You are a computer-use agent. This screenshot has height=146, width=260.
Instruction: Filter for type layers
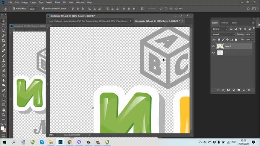tap(240, 29)
